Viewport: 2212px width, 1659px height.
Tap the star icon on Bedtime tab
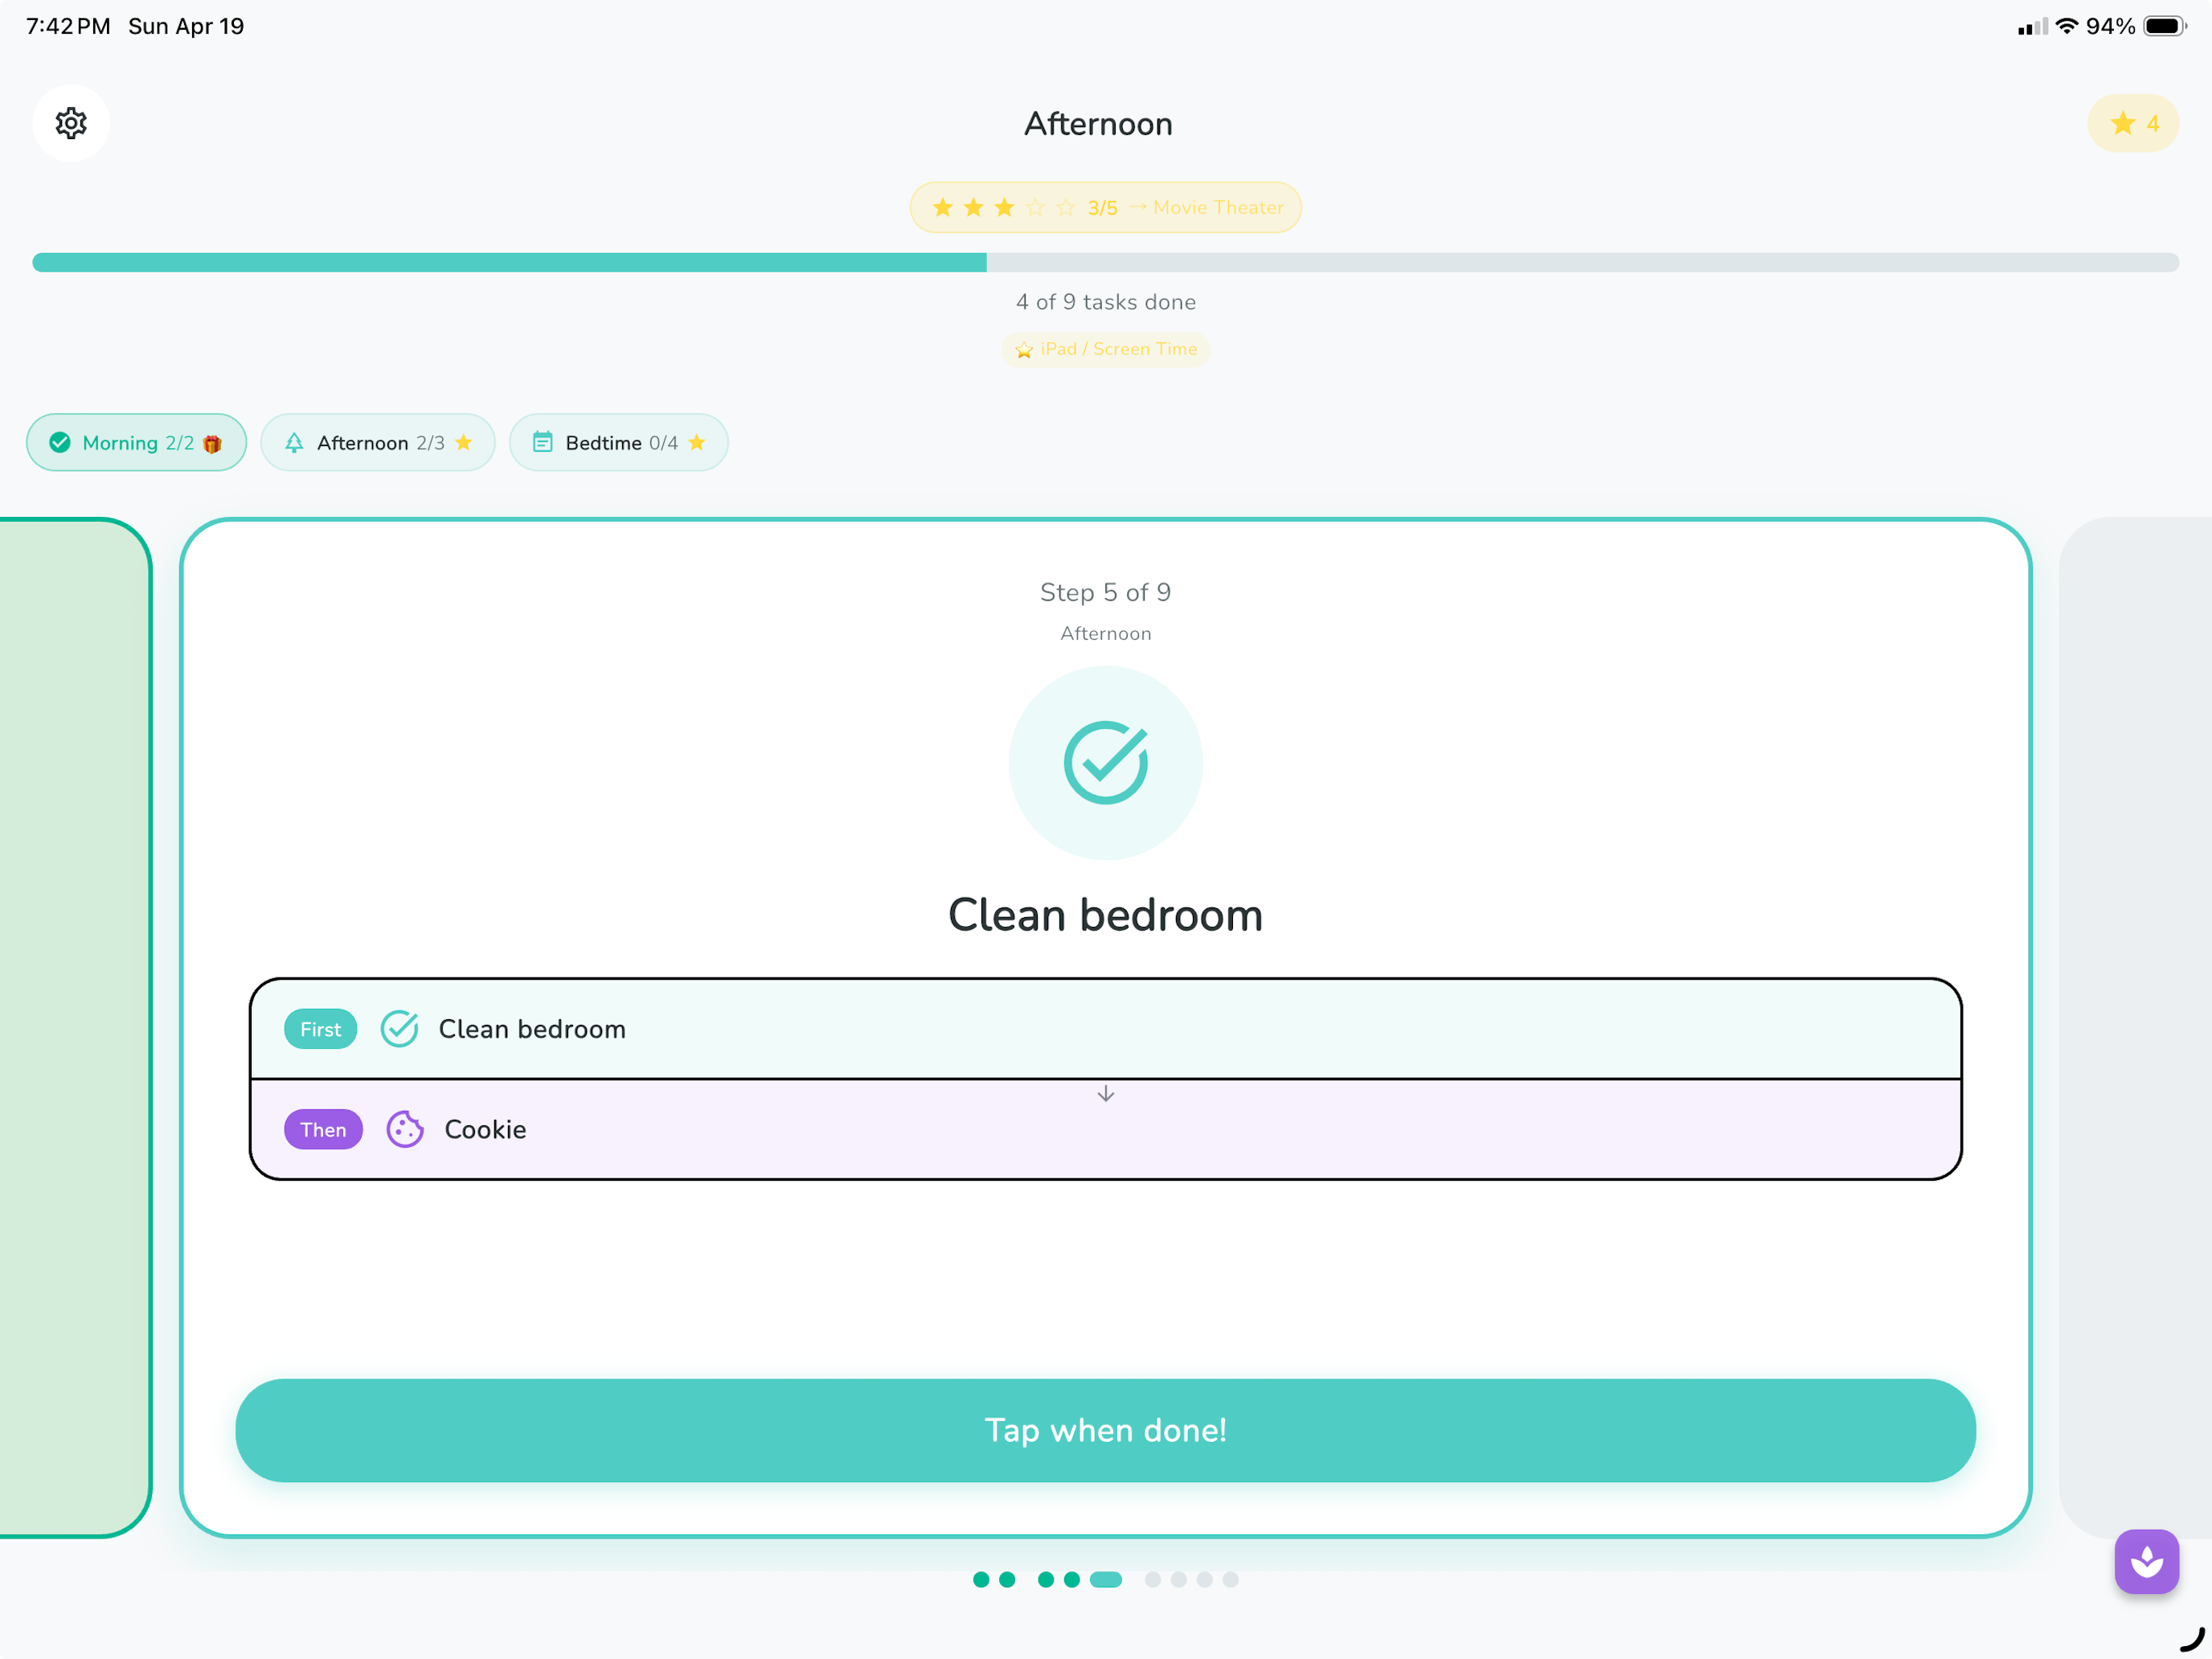click(697, 442)
